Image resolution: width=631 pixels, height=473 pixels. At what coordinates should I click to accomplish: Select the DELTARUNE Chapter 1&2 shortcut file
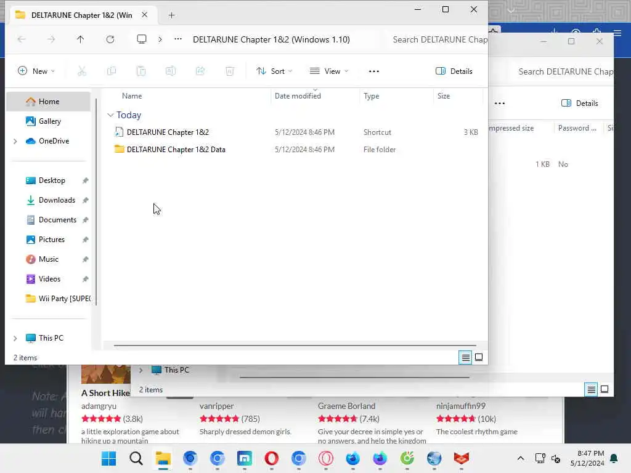click(168, 132)
